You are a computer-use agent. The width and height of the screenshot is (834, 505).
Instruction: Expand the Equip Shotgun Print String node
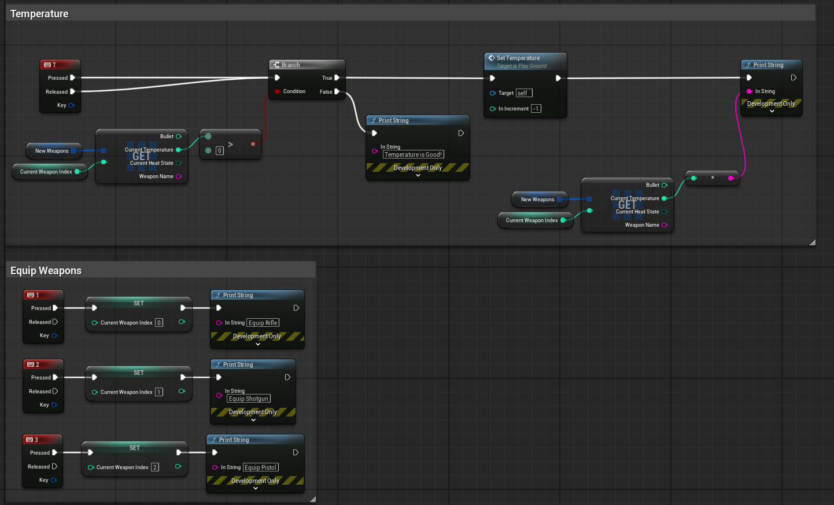click(253, 419)
